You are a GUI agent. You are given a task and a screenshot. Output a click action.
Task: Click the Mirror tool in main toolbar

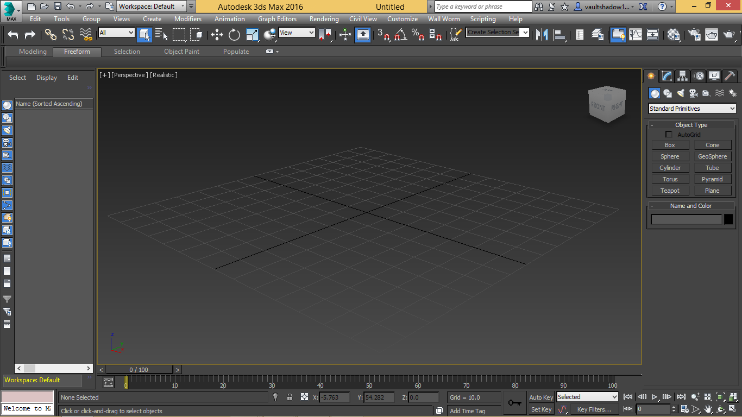point(542,35)
